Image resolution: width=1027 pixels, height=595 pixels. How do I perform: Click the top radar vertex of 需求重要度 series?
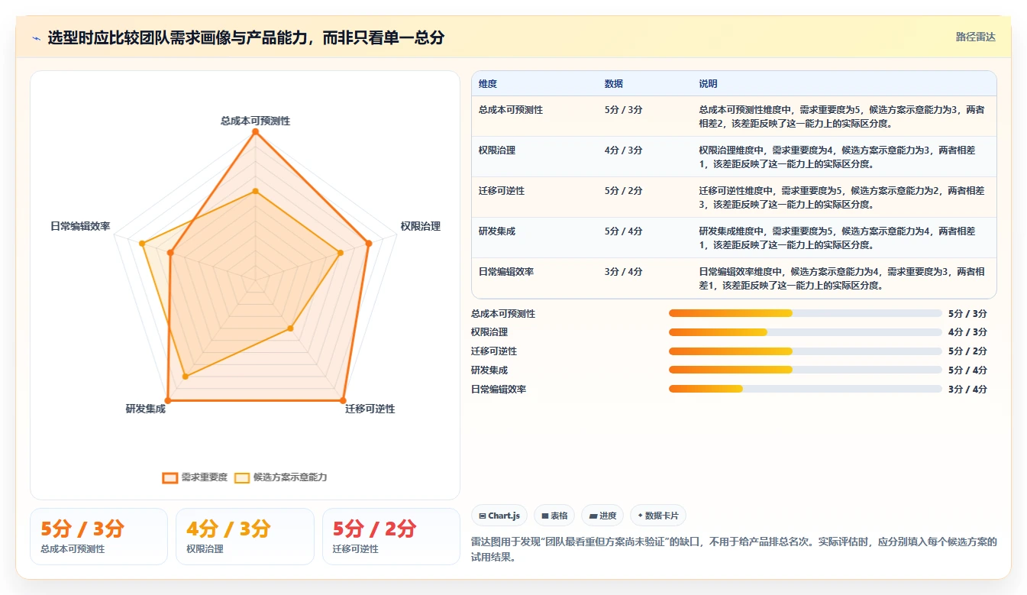click(x=255, y=132)
